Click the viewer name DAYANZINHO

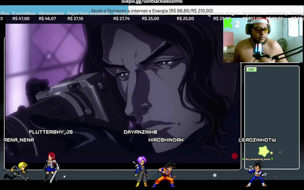tap(141, 132)
